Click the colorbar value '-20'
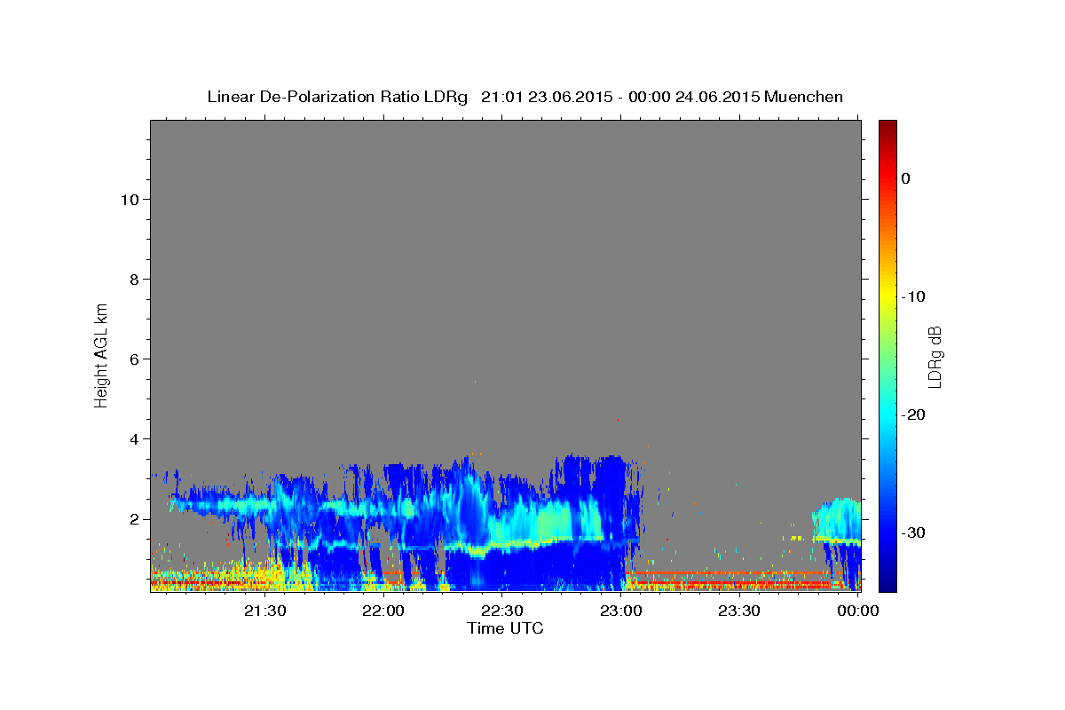The height and width of the screenshot is (710, 1065). point(913,414)
